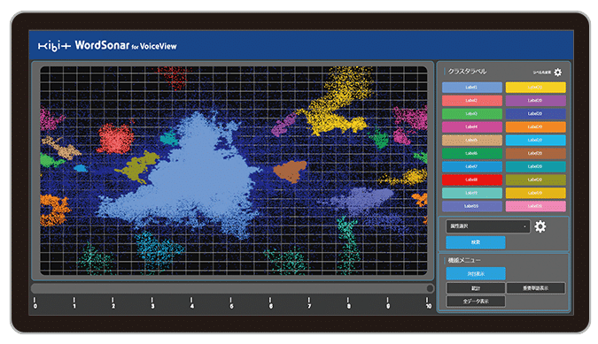Open the 重要単語表示 menu button
Viewport: 598px width, 344px height.
click(535, 288)
